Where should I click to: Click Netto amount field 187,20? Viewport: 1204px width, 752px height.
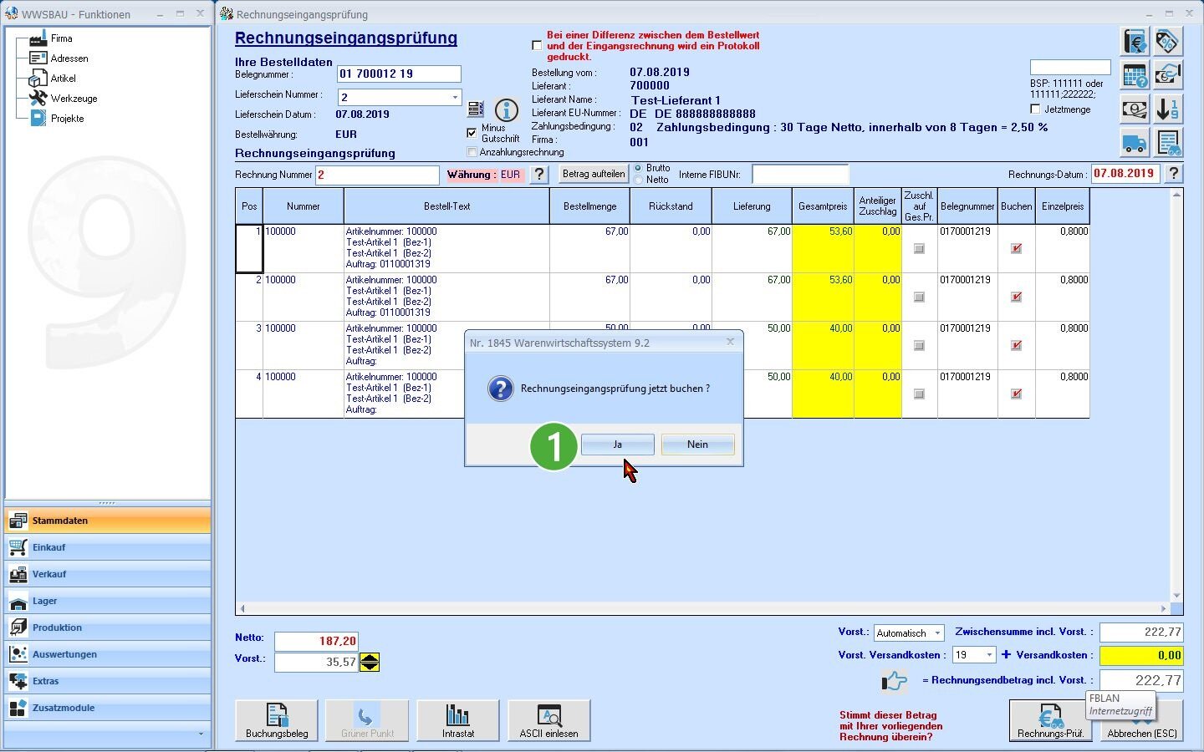click(316, 641)
